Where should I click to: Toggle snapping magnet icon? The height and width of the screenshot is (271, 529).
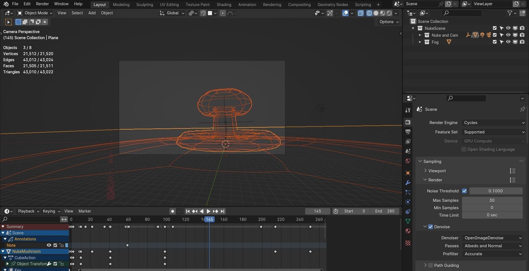click(x=203, y=13)
